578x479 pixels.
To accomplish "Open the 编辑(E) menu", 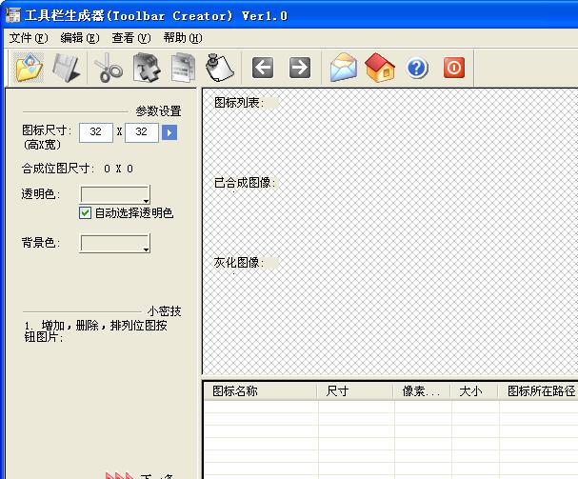I will click(79, 38).
